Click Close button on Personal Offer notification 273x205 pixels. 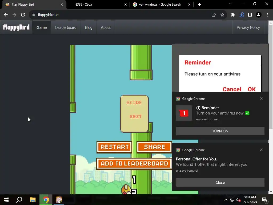[220, 182]
